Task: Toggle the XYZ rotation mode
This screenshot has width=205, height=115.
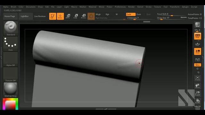Action: 197,65
